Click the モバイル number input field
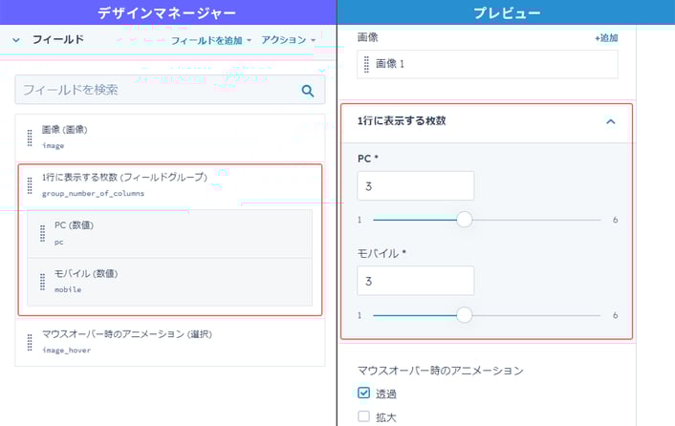This screenshot has height=426, width=675. click(x=415, y=281)
